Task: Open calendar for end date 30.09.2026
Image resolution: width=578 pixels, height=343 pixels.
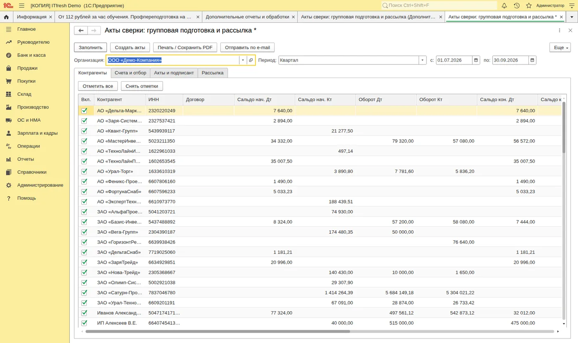Action: (x=533, y=60)
